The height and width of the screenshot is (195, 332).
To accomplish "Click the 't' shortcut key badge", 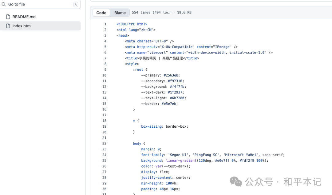I will pos(76,4).
